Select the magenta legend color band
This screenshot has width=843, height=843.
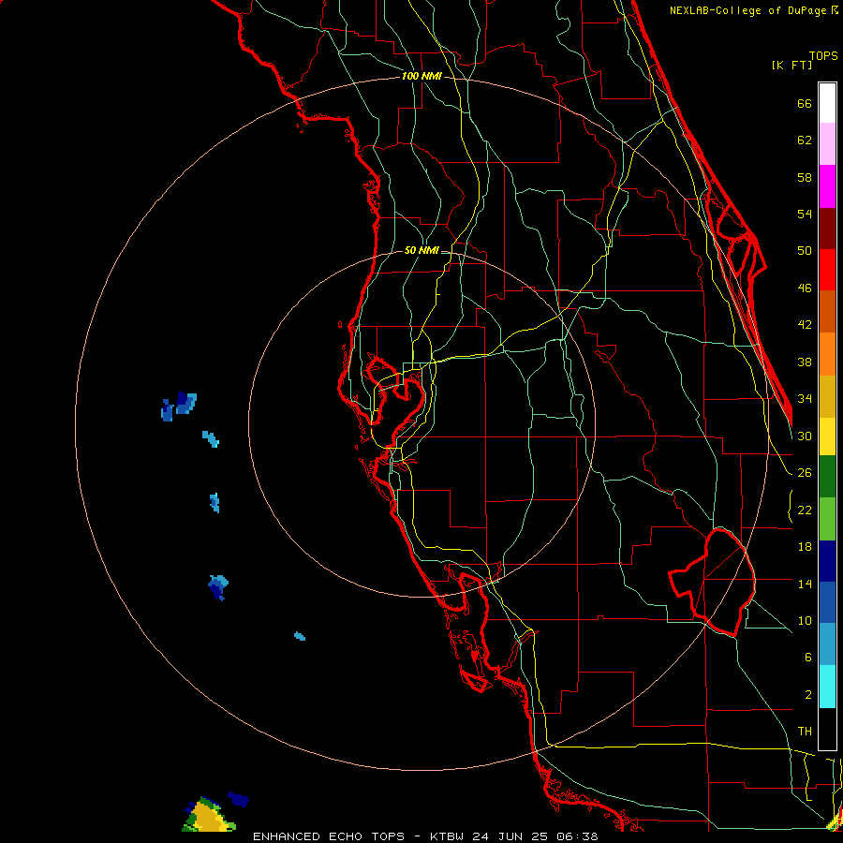coord(827,186)
